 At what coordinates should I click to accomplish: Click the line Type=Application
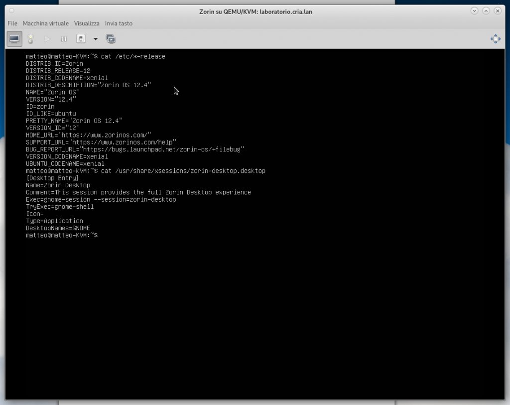(54, 221)
